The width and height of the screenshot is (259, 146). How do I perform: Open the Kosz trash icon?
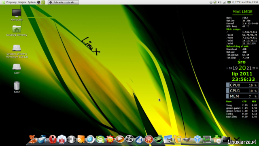point(17,87)
